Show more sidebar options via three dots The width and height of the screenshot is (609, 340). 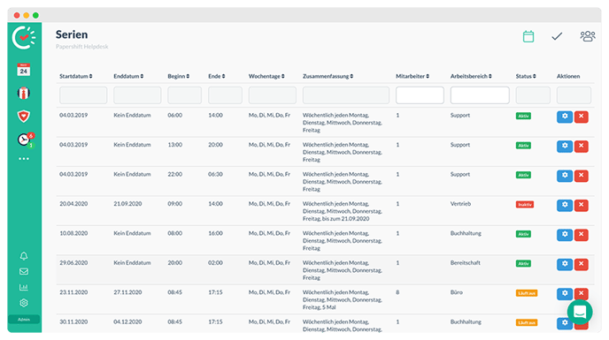click(x=24, y=159)
